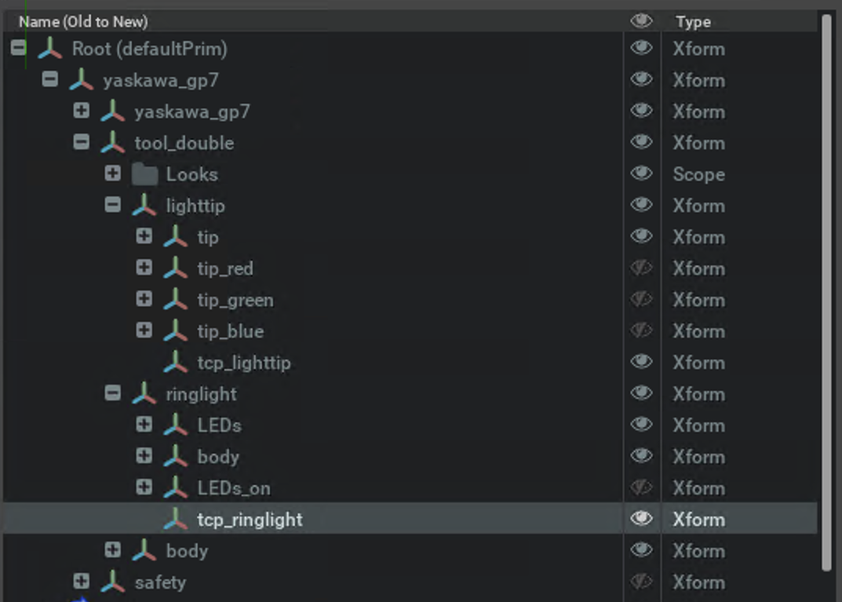Click the Xform icon next to LEDs_on
This screenshot has height=602, width=842.
pyautogui.click(x=176, y=488)
